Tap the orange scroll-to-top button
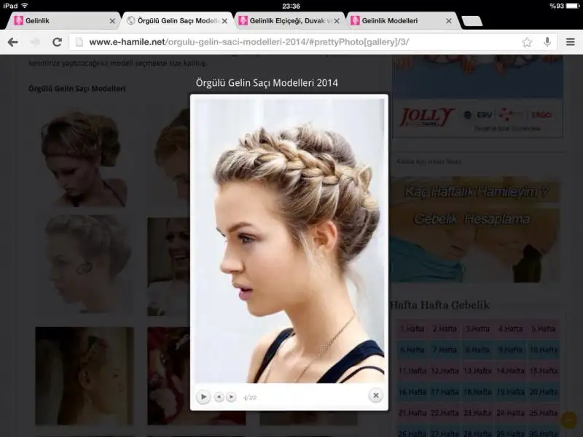This screenshot has height=437, width=583. coord(568,420)
